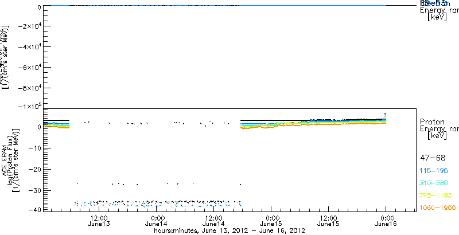The image size is (459, 235).
Task: Click the 47-68 keV proton legend entry
Action: click(x=433, y=158)
